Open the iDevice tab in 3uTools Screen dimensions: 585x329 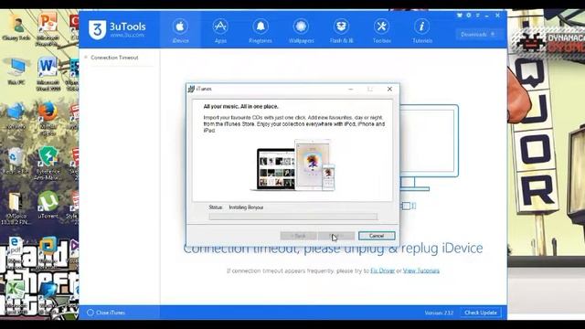click(x=180, y=31)
